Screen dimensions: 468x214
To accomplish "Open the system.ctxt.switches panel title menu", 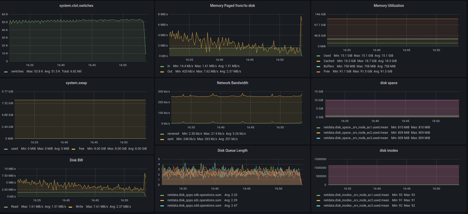I will pos(76,6).
